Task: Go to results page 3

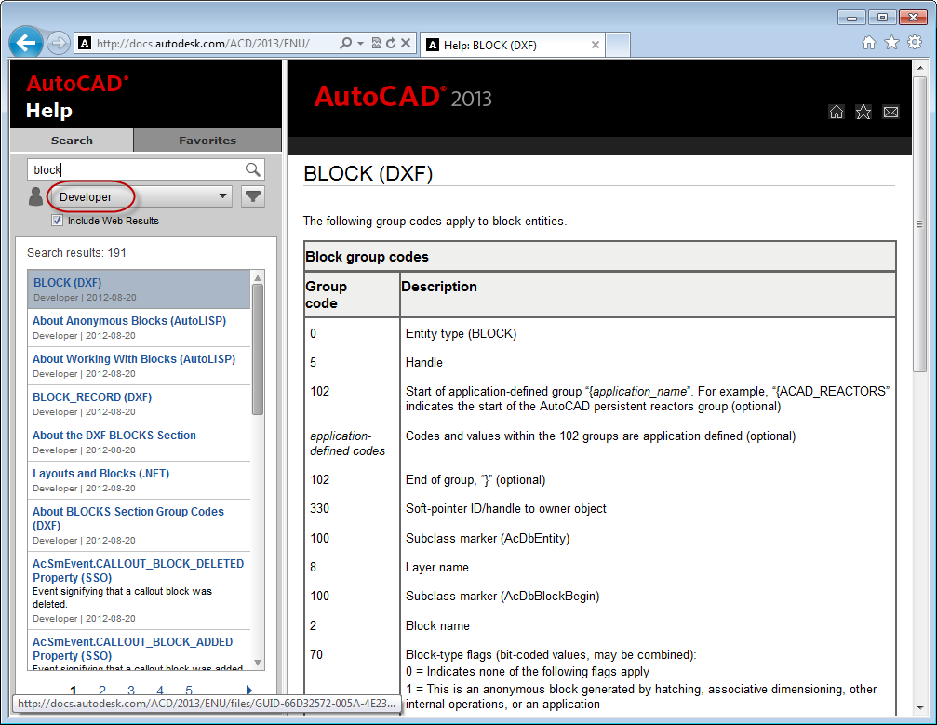Action: (131, 691)
